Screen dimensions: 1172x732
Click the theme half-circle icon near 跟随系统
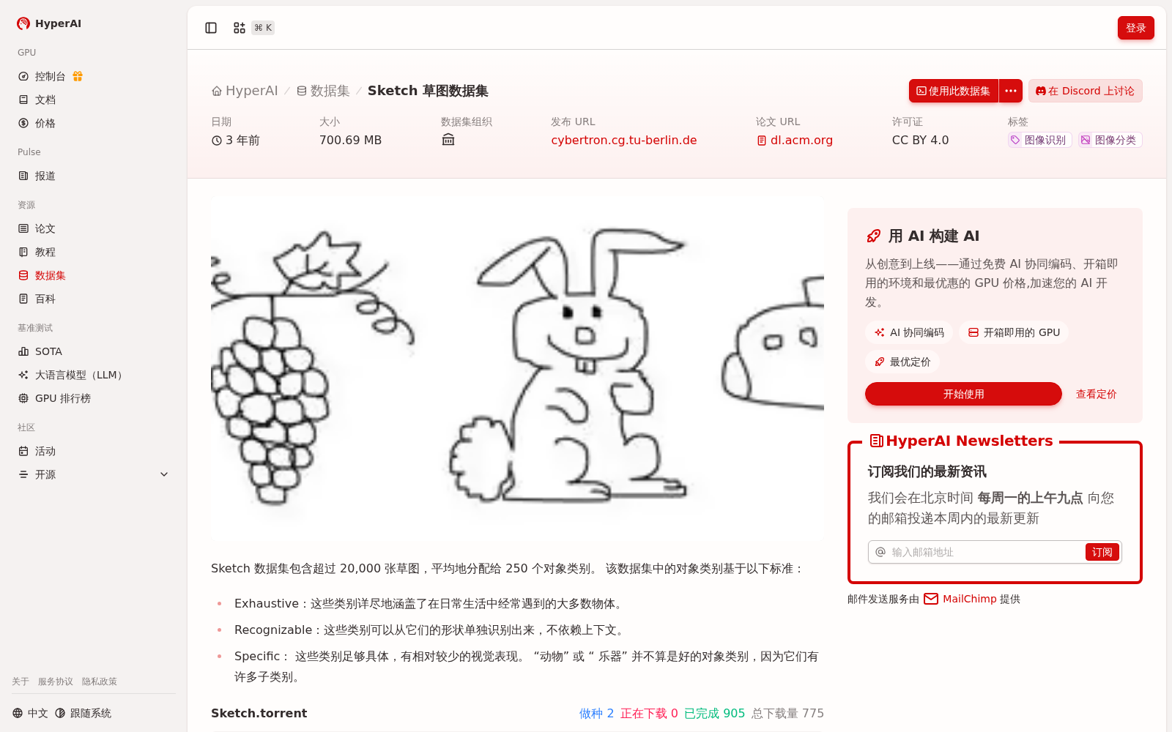click(60, 713)
